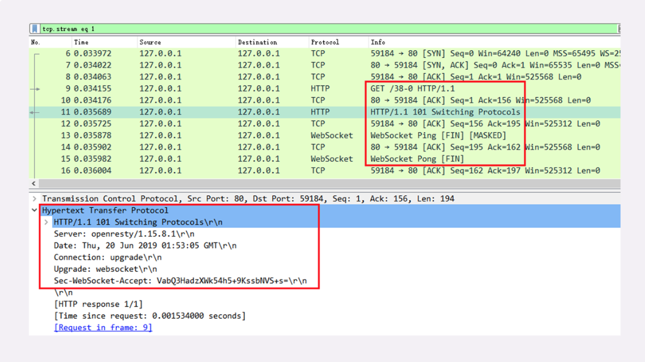Screen dimensions: 645x362
Task: Select the Upgrade: websocket line
Action: 105,269
